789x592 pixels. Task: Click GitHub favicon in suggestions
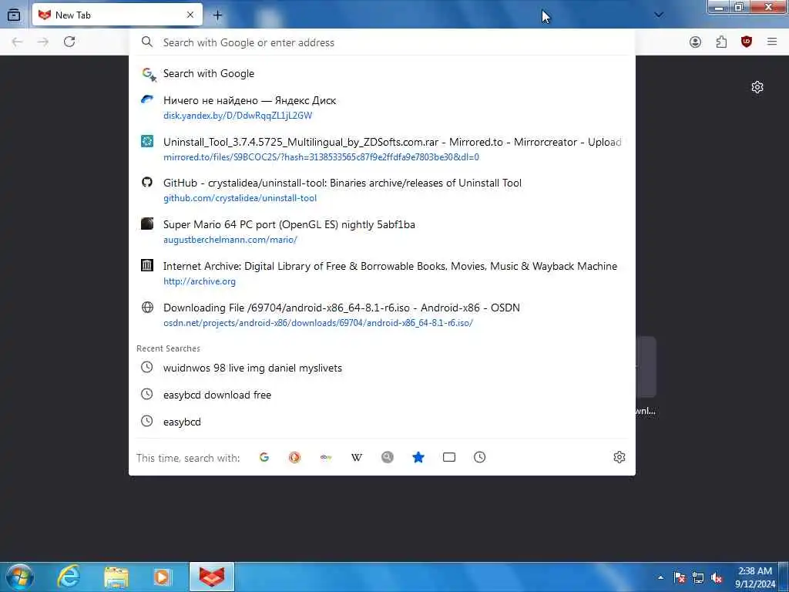pos(147,182)
